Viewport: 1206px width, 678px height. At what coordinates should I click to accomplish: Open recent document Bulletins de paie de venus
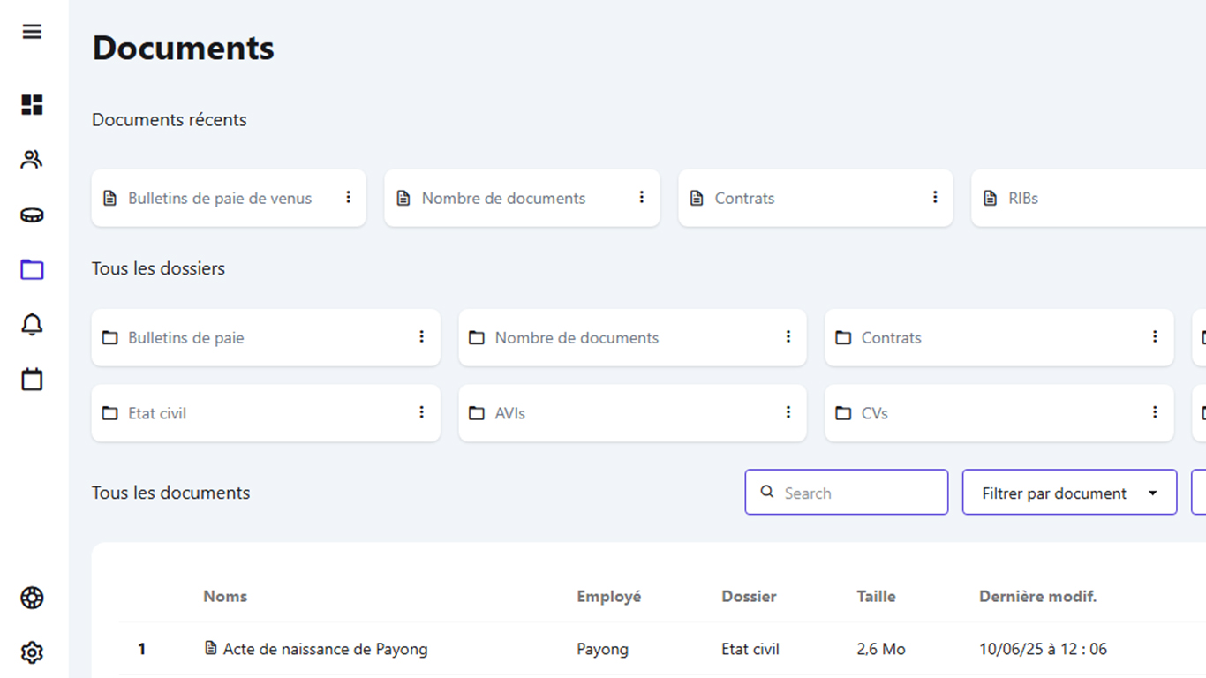tap(220, 199)
